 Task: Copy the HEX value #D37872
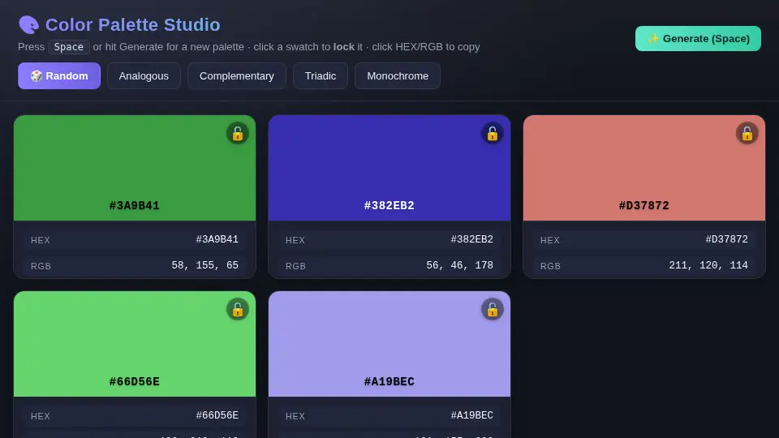[x=644, y=240]
